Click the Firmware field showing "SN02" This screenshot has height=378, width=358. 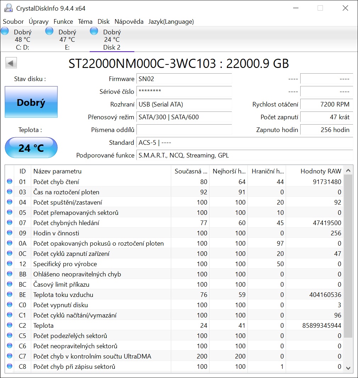184,79
